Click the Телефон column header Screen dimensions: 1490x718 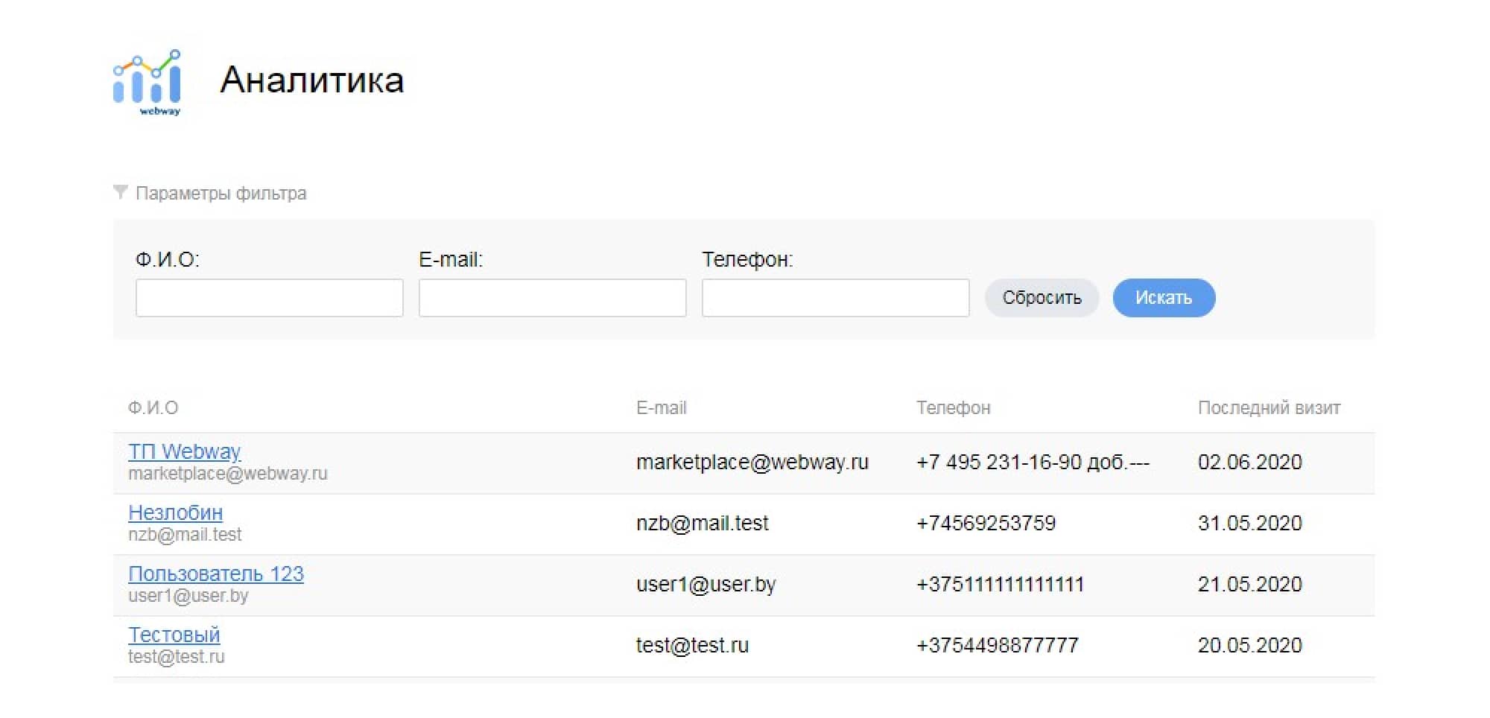(954, 408)
